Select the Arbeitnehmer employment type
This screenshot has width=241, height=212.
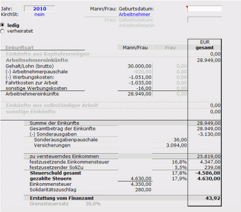pos(134,14)
